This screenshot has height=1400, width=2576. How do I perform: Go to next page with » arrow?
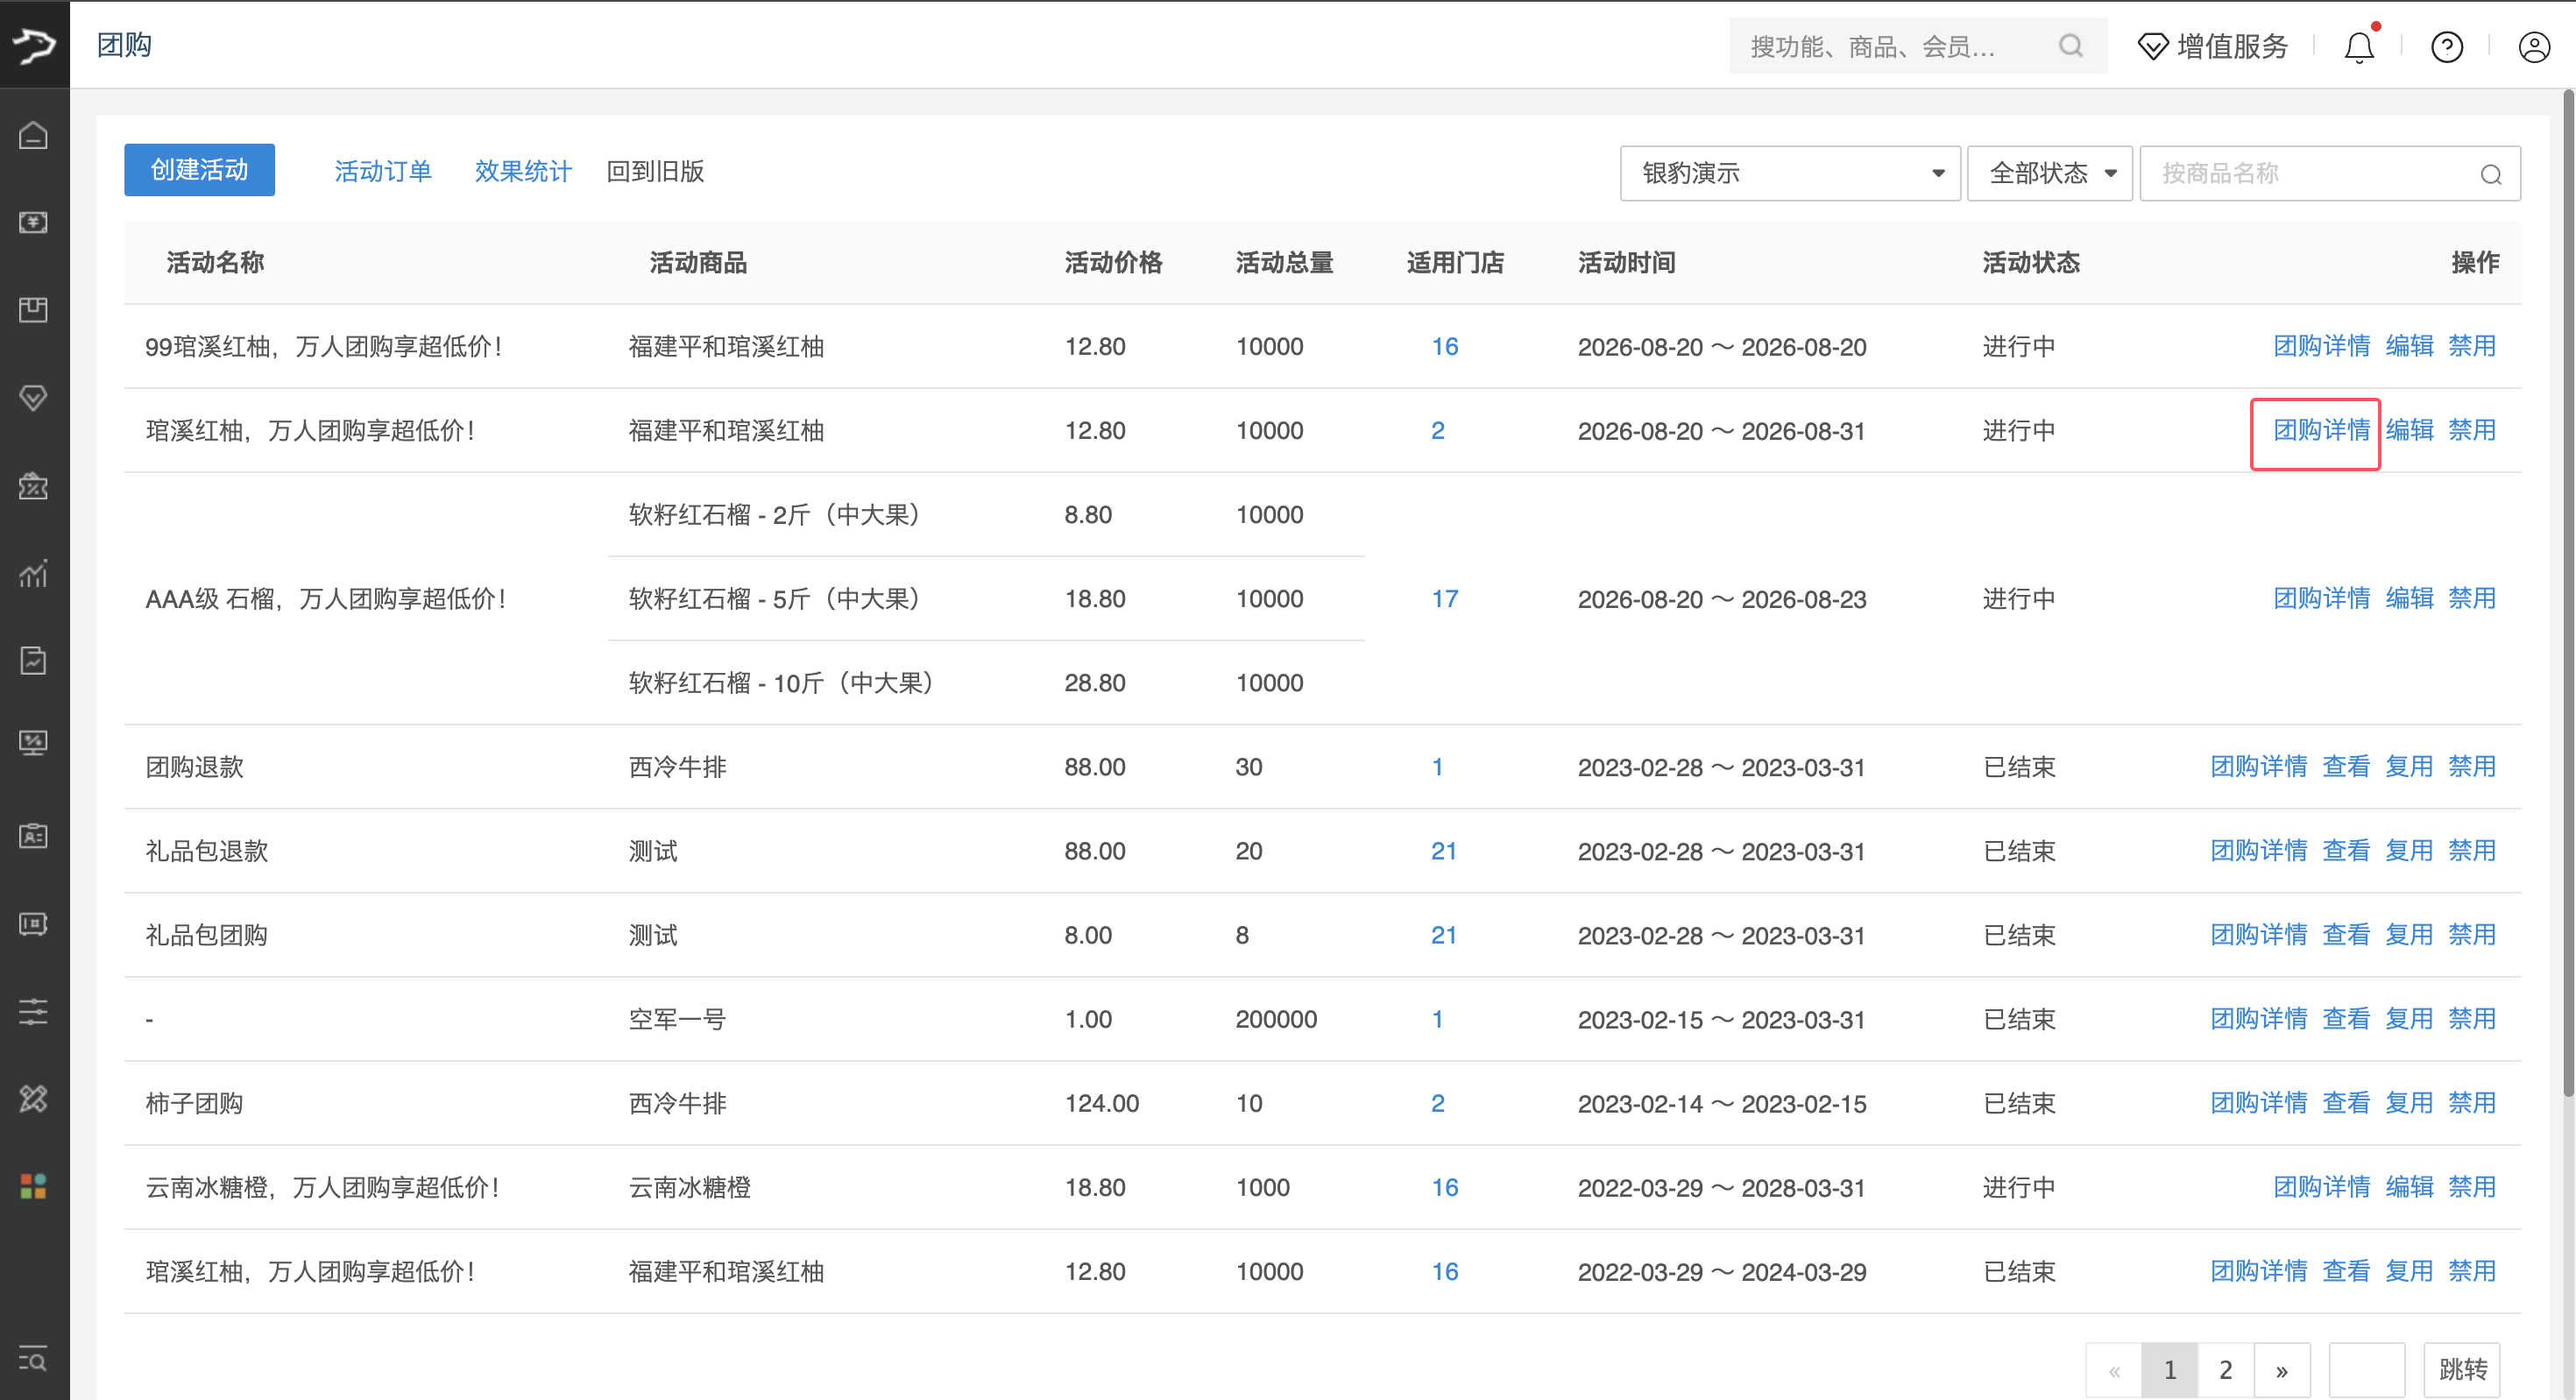[2282, 1369]
